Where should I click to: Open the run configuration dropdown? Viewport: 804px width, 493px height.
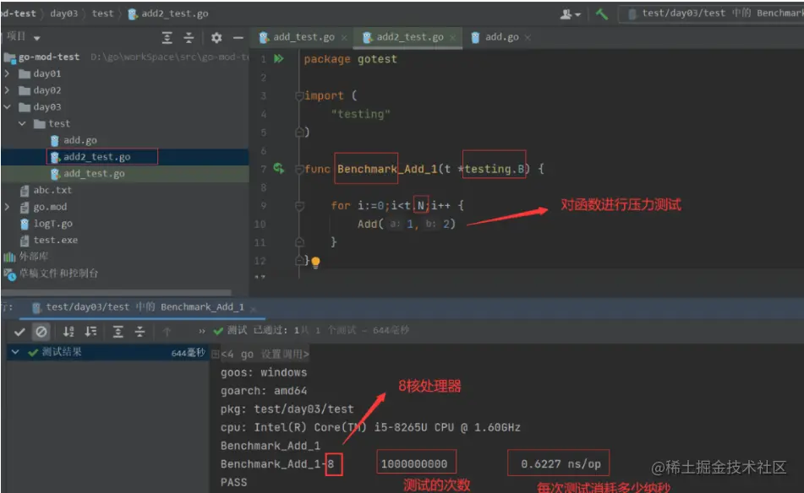[712, 14]
